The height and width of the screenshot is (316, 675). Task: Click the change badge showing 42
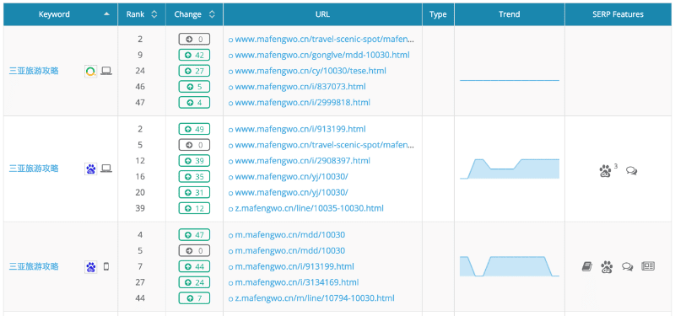tap(194, 55)
